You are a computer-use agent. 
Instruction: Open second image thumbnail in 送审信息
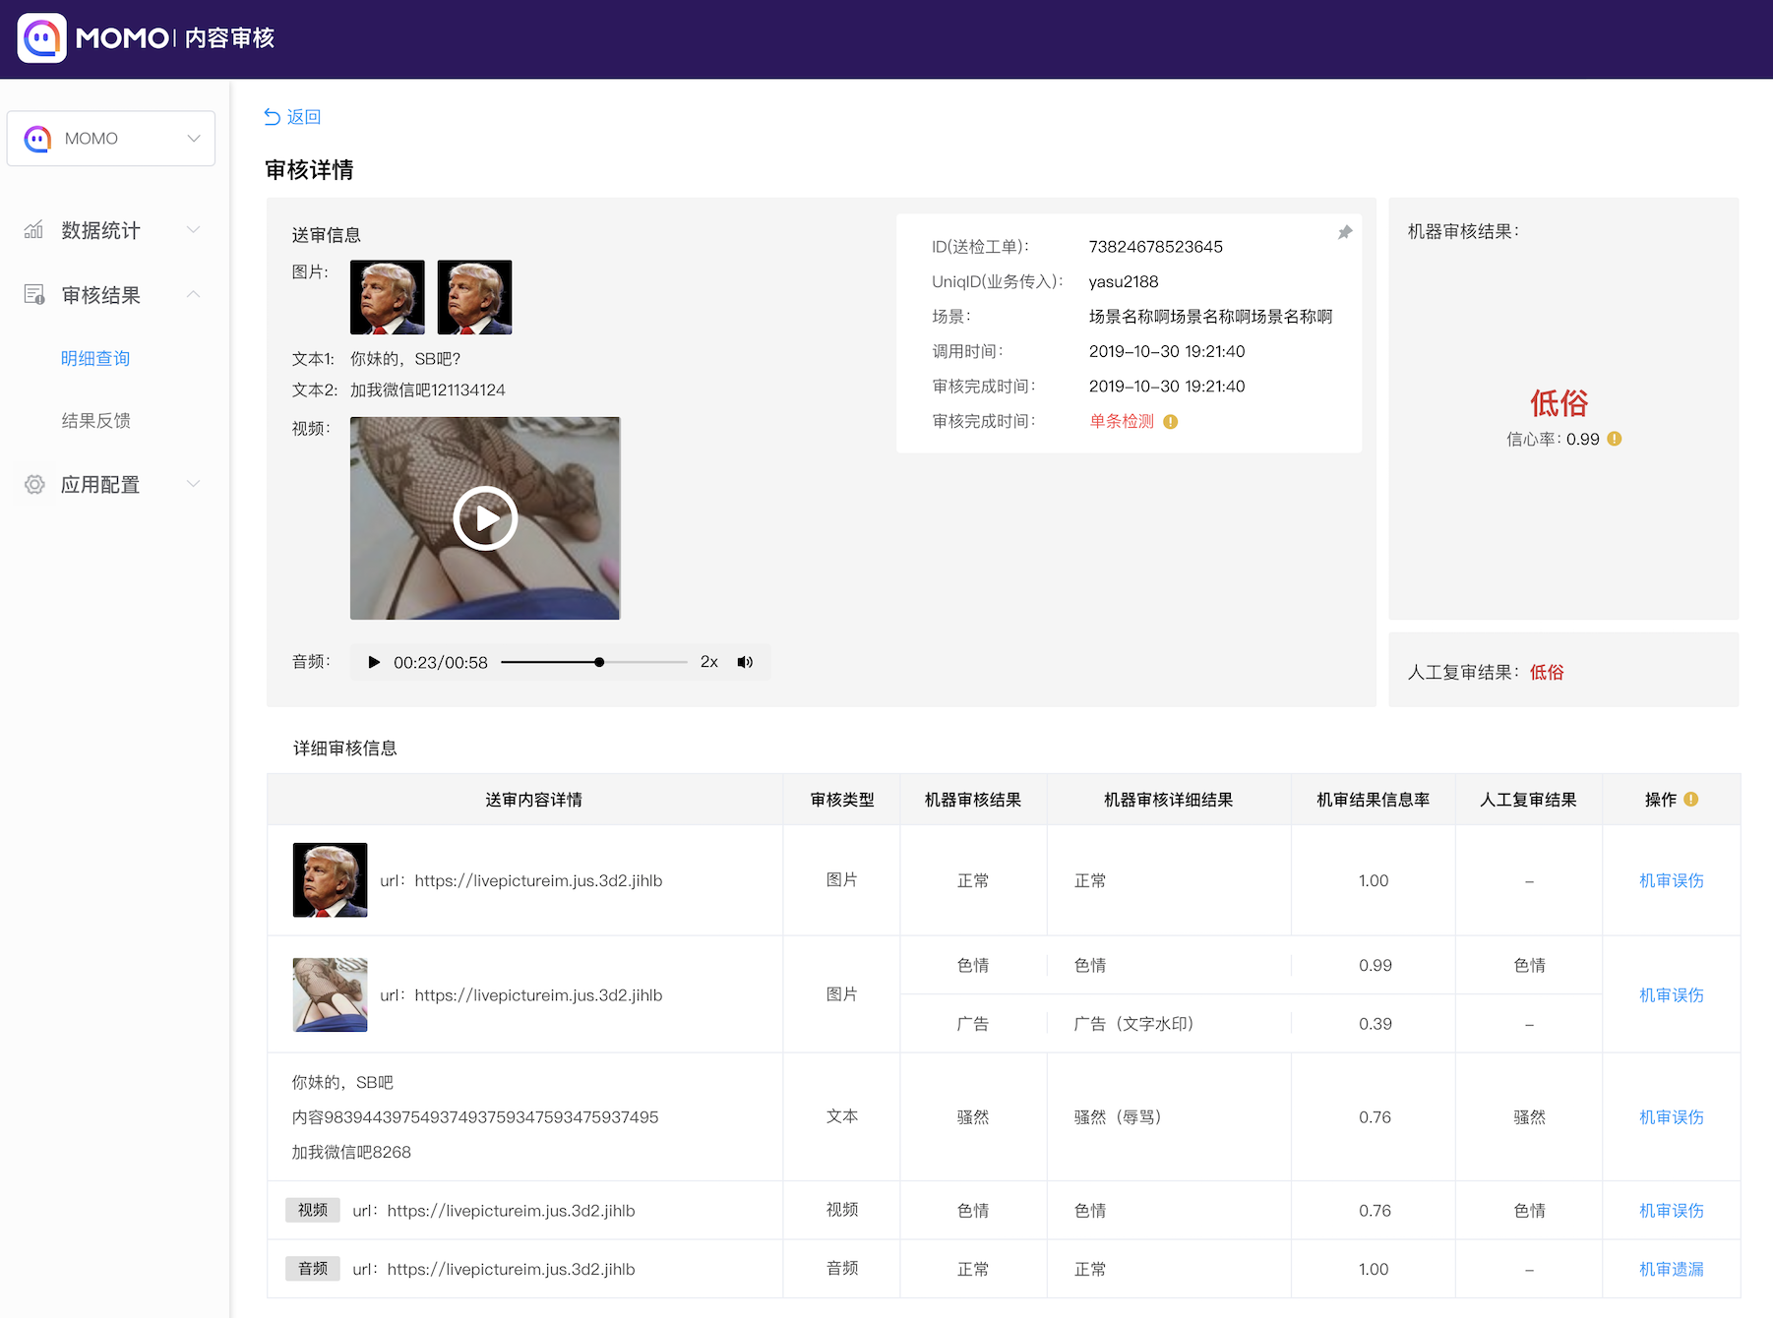474,297
